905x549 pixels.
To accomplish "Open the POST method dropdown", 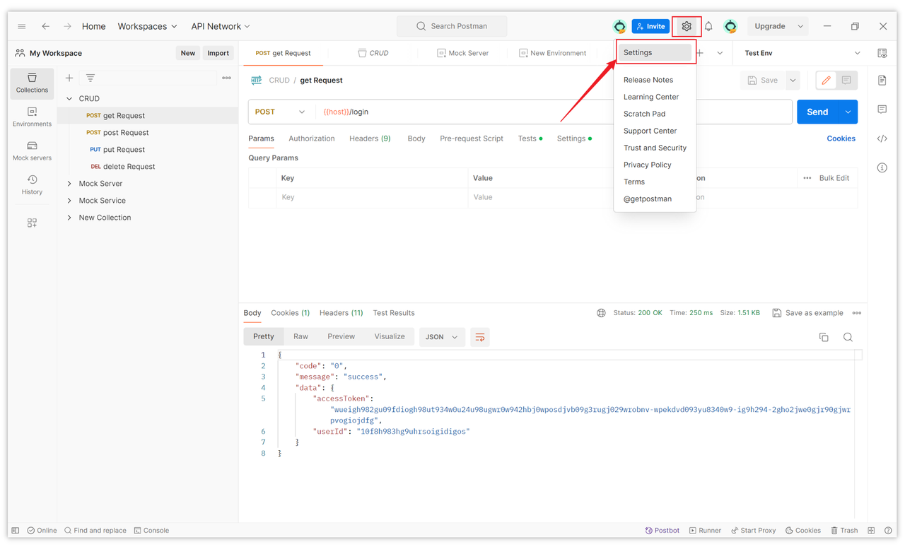I will pyautogui.click(x=280, y=112).
